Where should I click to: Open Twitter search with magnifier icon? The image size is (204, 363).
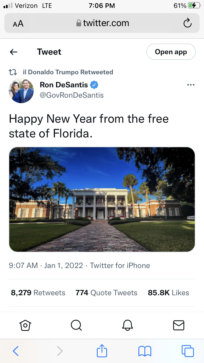pyautogui.click(x=76, y=325)
